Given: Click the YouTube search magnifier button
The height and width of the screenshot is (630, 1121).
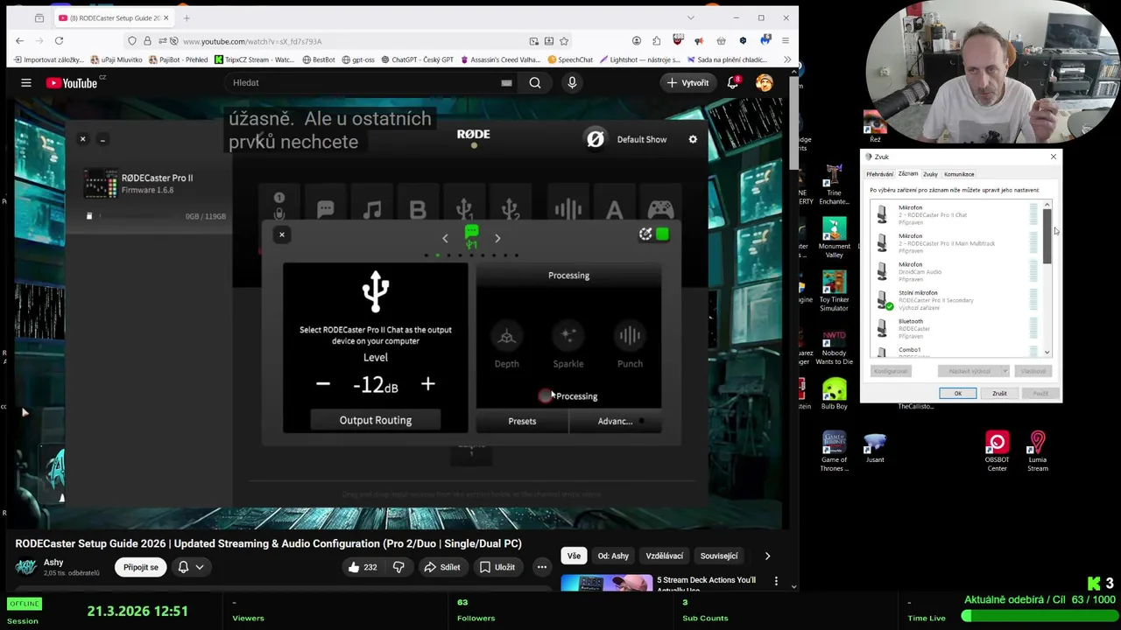Looking at the screenshot, I should point(535,82).
